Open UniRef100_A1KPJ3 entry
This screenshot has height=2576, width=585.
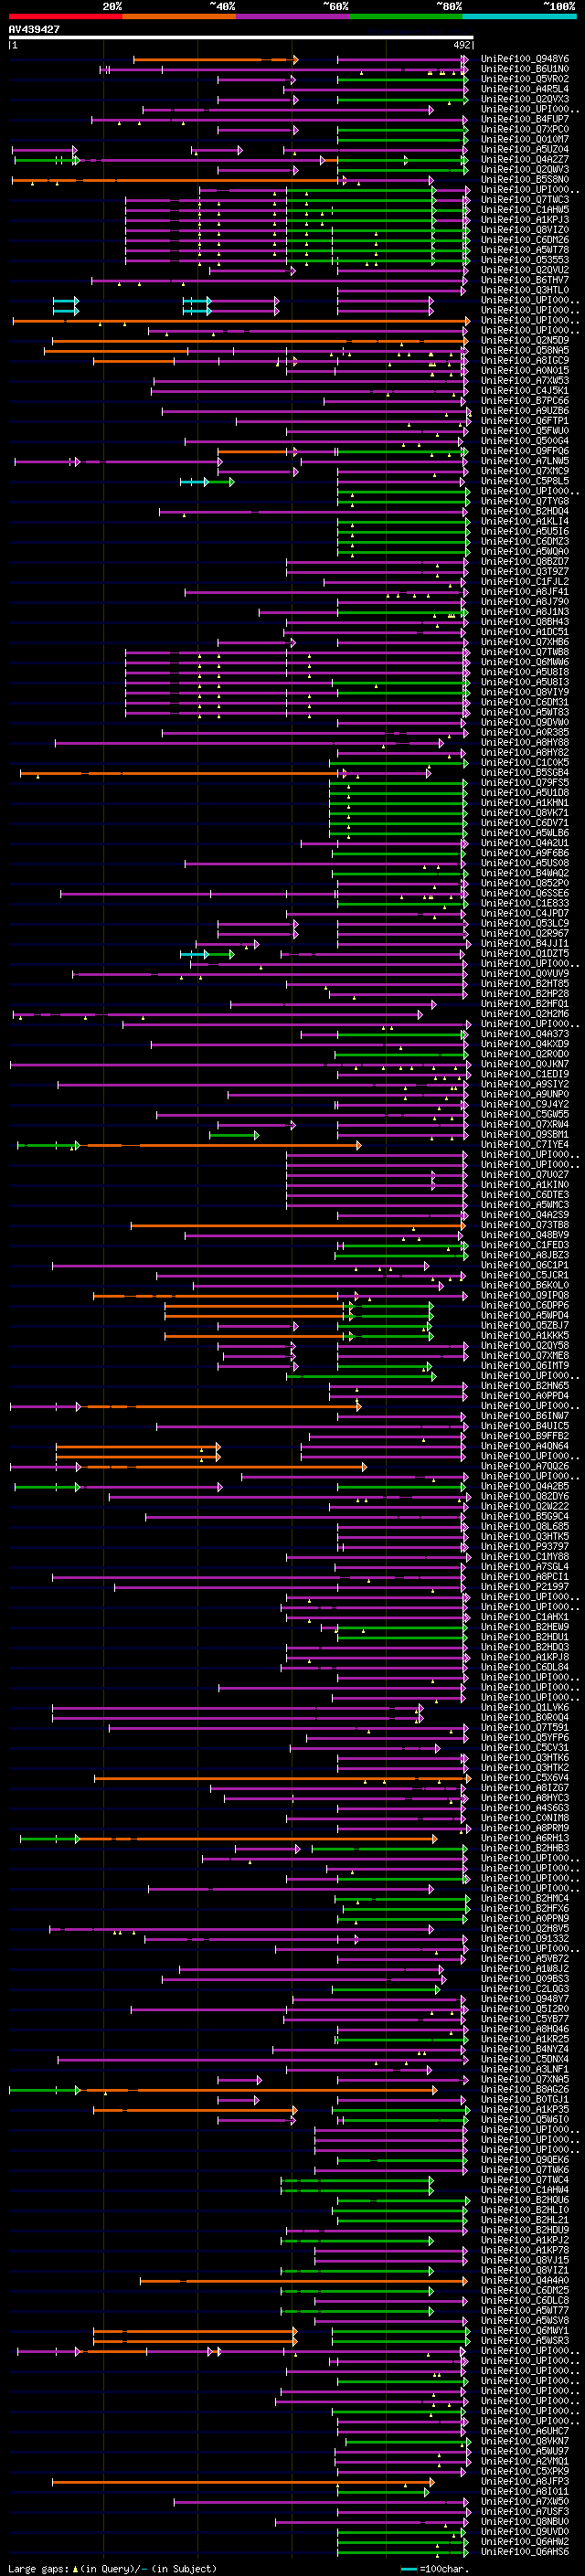[525, 220]
